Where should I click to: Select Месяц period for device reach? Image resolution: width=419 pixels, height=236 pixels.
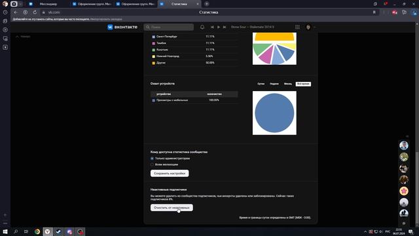click(x=288, y=84)
